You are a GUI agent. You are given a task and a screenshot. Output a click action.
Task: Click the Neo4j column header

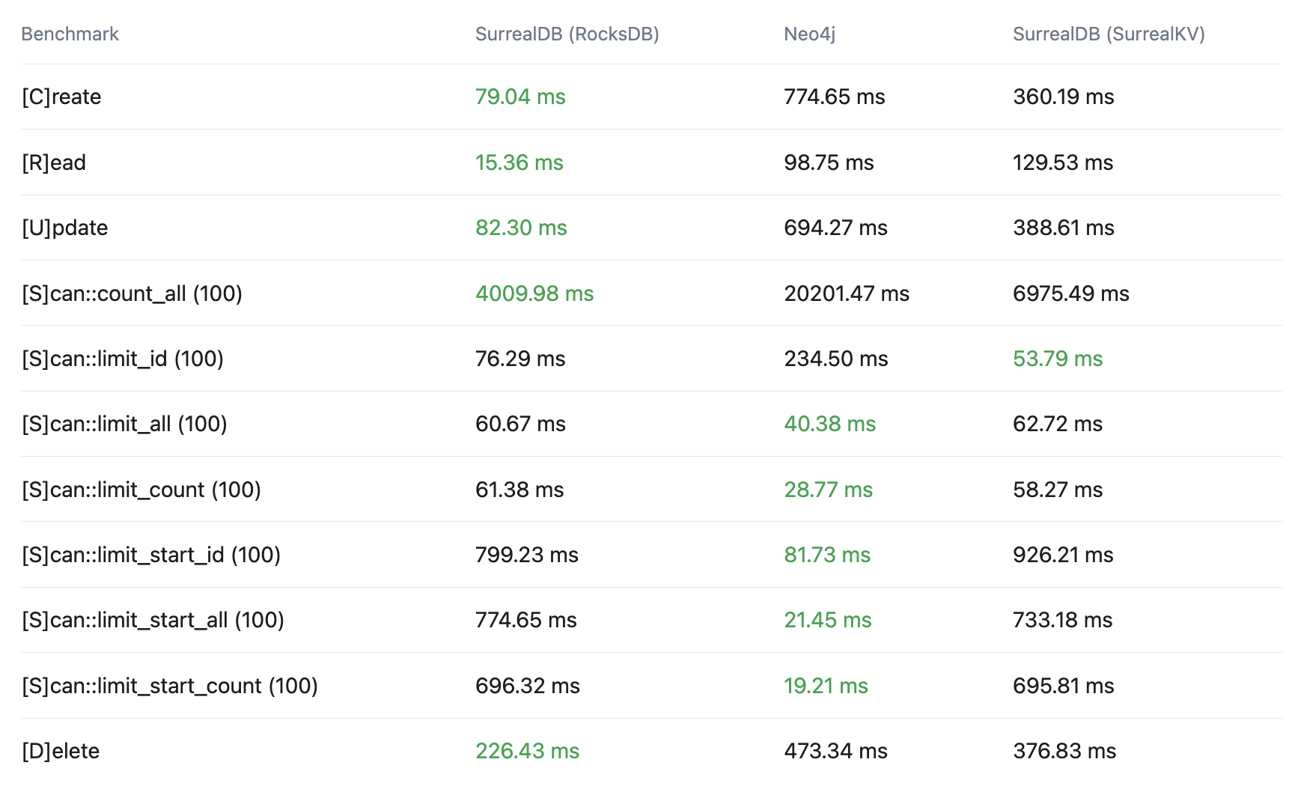tap(809, 34)
